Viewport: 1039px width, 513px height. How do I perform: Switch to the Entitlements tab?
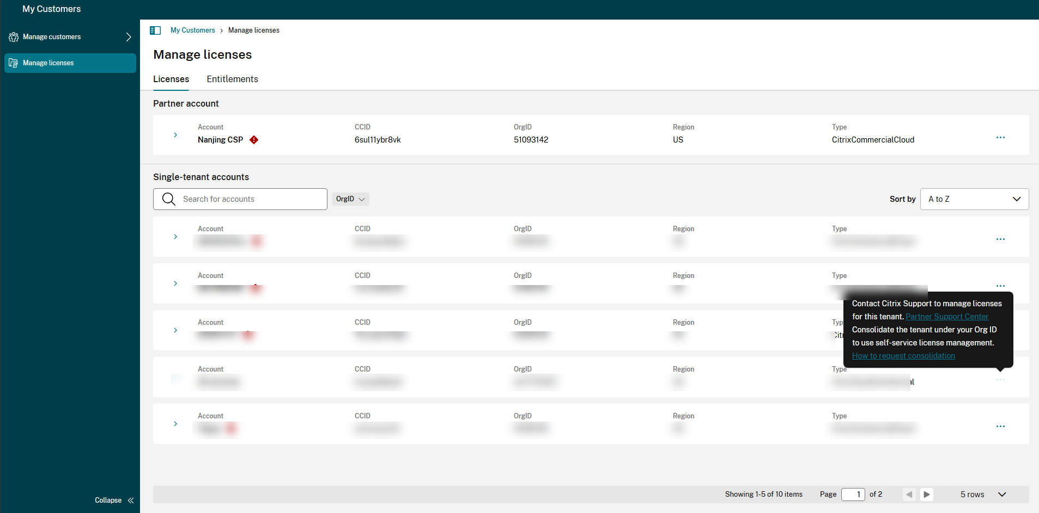232,79
